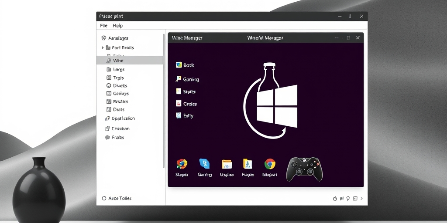
Task: Minimize the outer main window
Action: pos(340,17)
